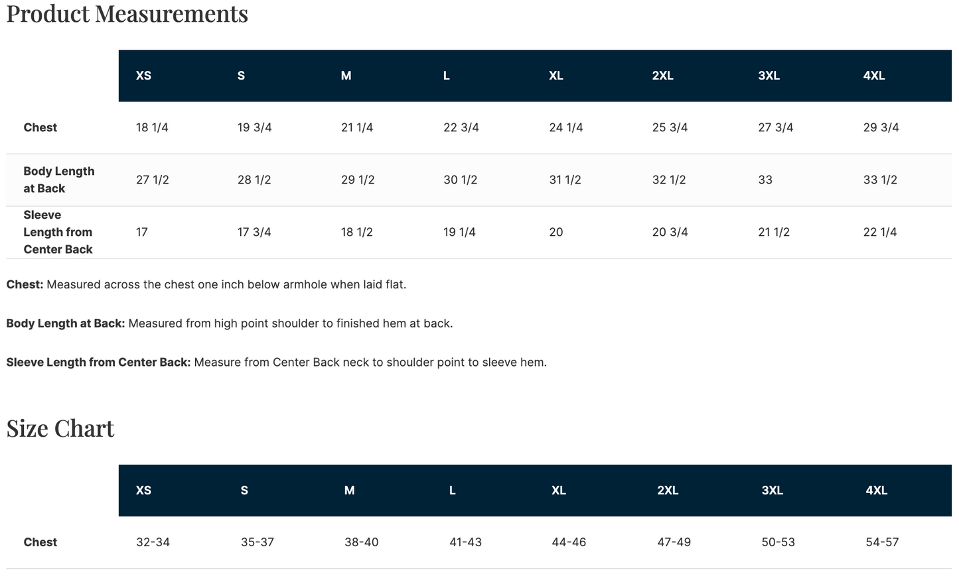The image size is (959, 576).
Task: Click the 44-46 chest range for XL
Action: (x=569, y=542)
